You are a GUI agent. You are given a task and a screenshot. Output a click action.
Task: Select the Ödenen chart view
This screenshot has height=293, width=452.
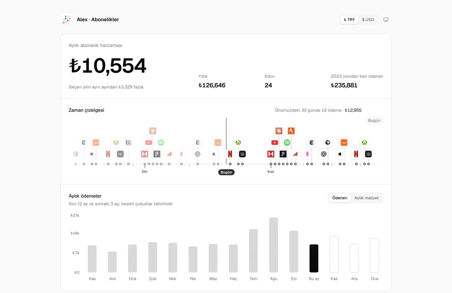(x=340, y=198)
